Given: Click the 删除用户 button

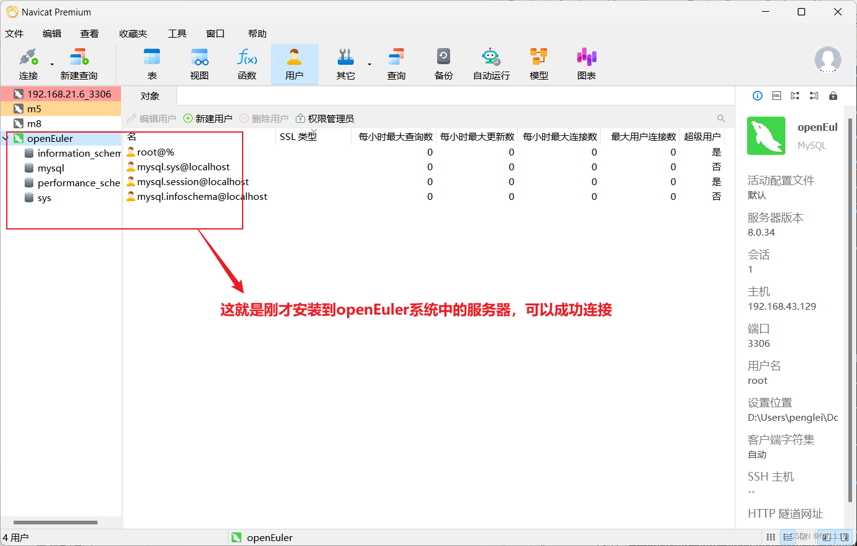Looking at the screenshot, I should 264,118.
